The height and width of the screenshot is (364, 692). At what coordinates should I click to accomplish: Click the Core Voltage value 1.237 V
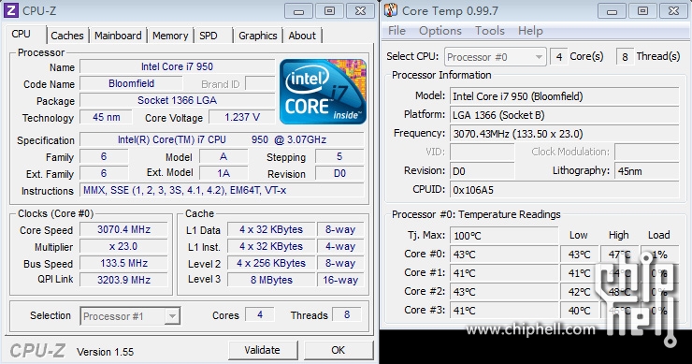[x=242, y=117]
